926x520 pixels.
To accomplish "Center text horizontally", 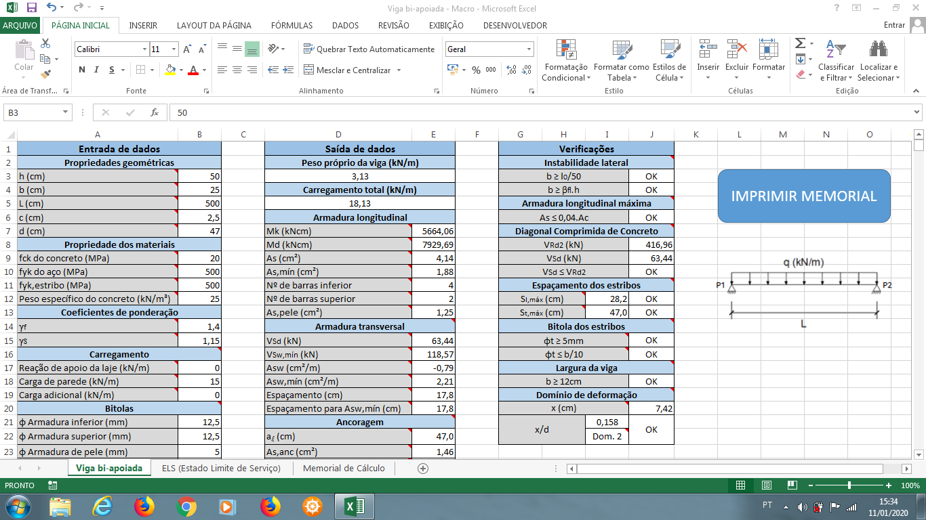I will click(237, 70).
